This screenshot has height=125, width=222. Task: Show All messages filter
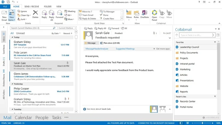12,33
